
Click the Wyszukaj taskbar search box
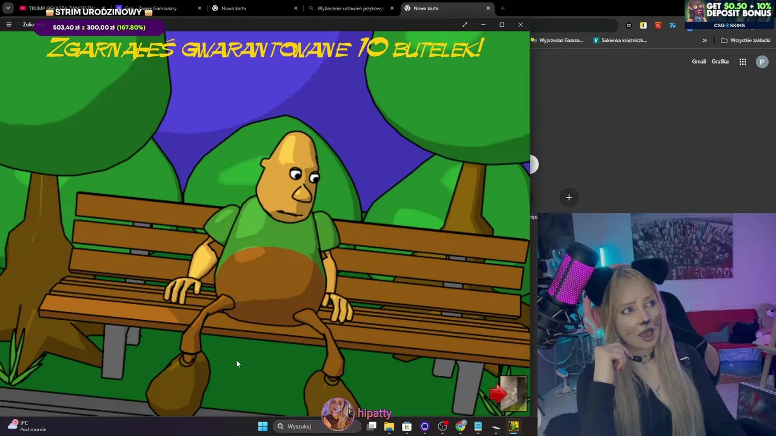click(x=316, y=426)
